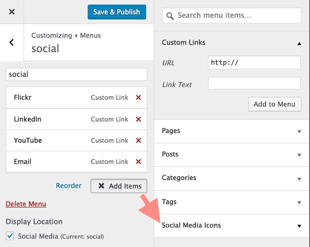Image resolution: width=310 pixels, height=247 pixels.
Task: Open the LinkedIn menu item settings
Action: 76,119
